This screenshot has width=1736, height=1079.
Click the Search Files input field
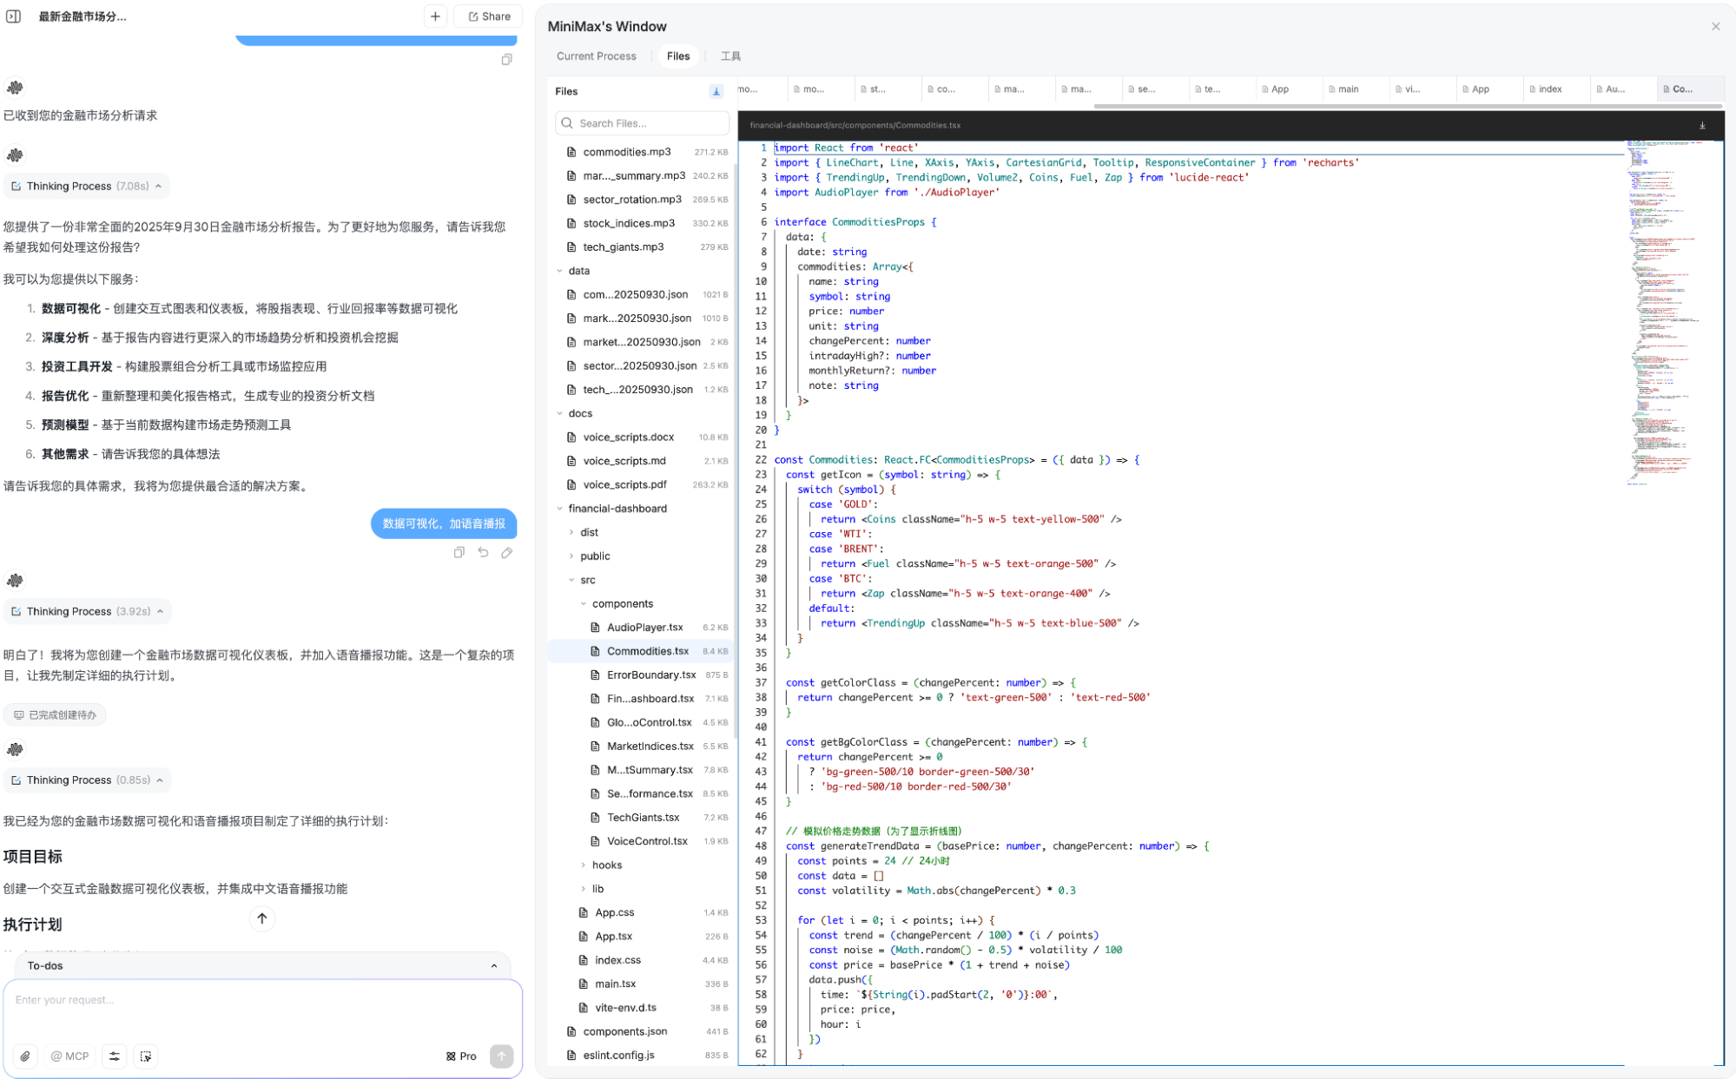tap(643, 123)
